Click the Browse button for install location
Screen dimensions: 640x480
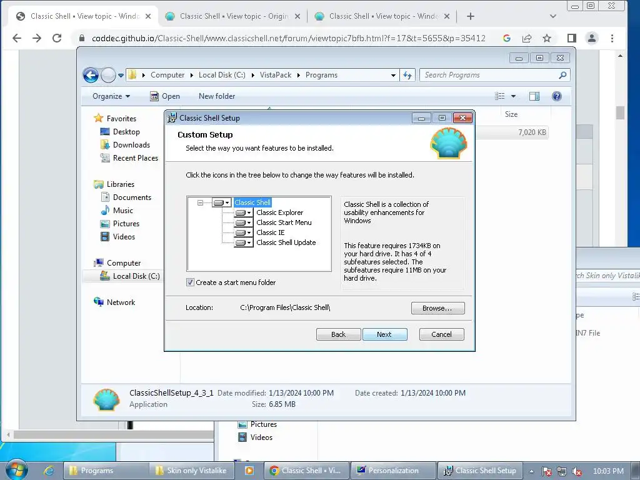pos(437,308)
